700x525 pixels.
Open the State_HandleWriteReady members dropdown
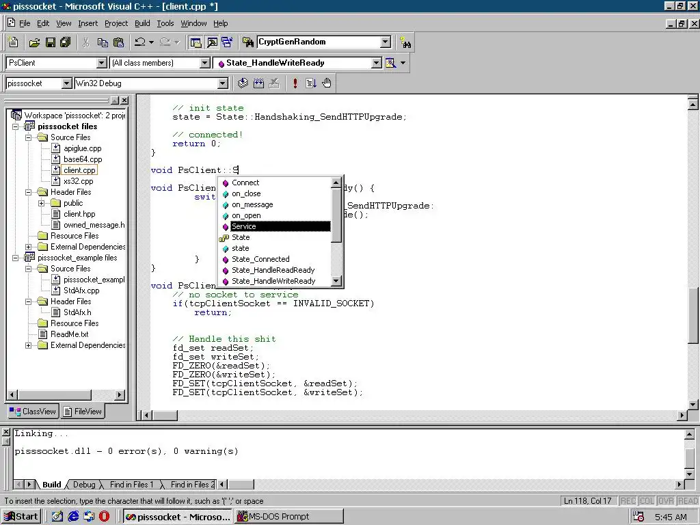click(x=377, y=63)
